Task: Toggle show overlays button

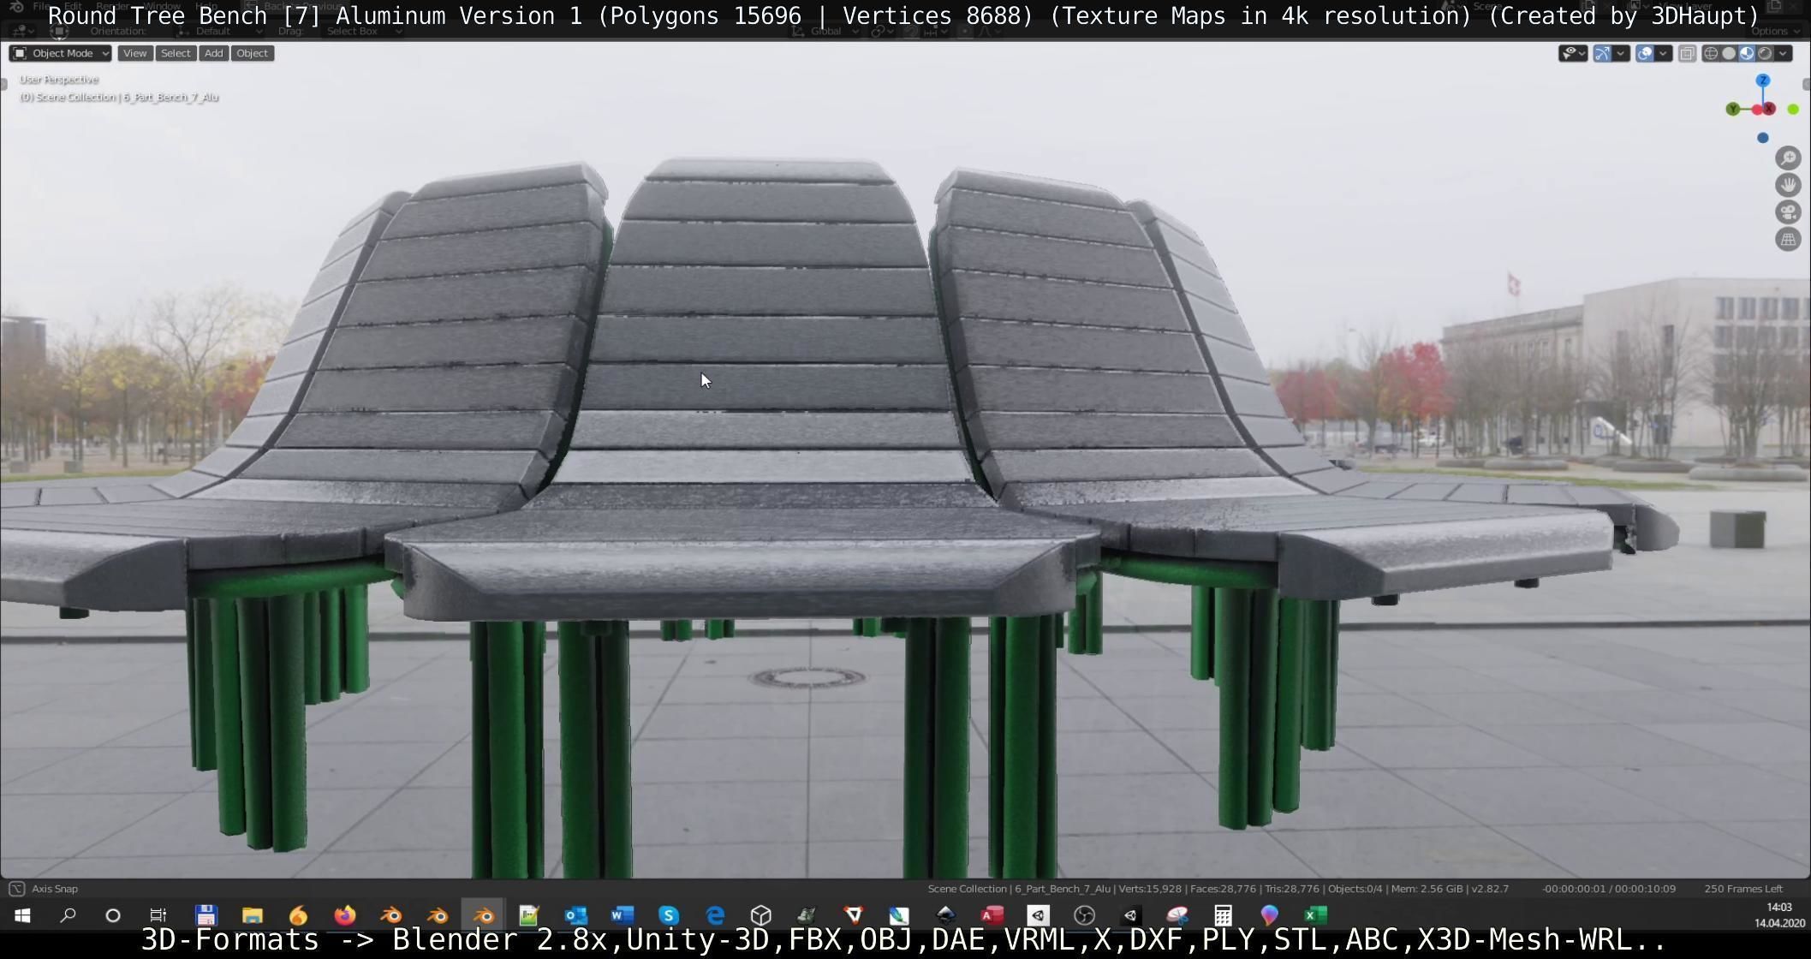Action: (1645, 53)
